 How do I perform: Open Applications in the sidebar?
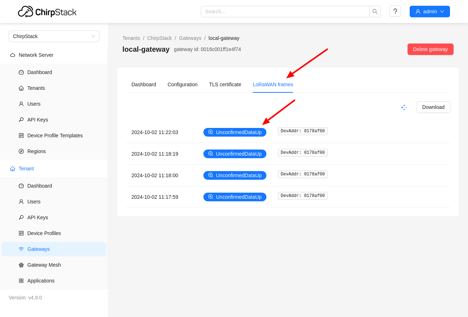54,281
